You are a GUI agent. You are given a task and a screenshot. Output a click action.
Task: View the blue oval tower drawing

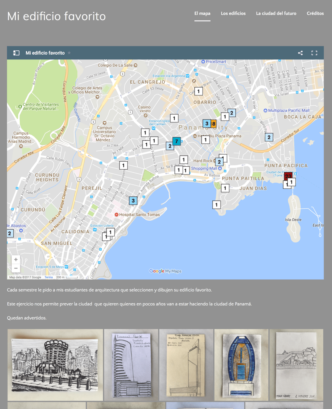pos(241,365)
